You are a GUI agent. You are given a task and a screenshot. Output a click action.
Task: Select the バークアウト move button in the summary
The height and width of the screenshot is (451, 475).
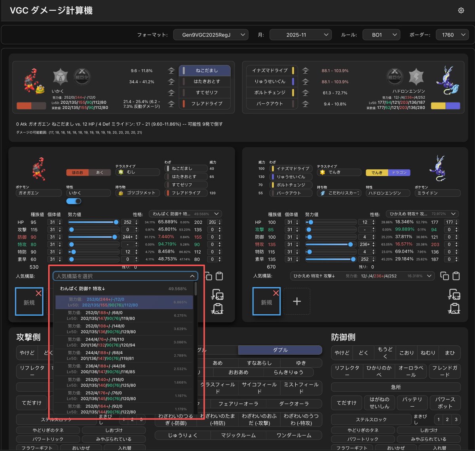271,104
